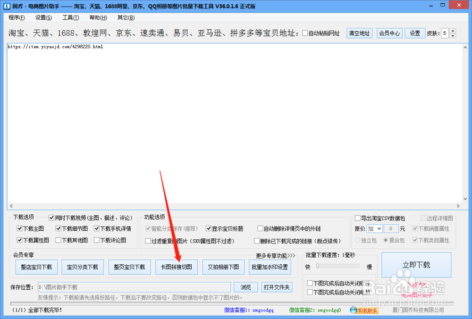Screen dimensions: 472x319
Task: Open 会员中心
Action: pyautogui.click(x=389, y=33)
